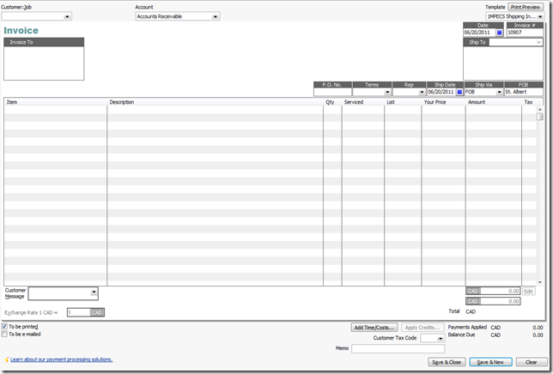The width and height of the screenshot is (553, 374).
Task: Click the P.O. No. field
Action: coord(332,92)
